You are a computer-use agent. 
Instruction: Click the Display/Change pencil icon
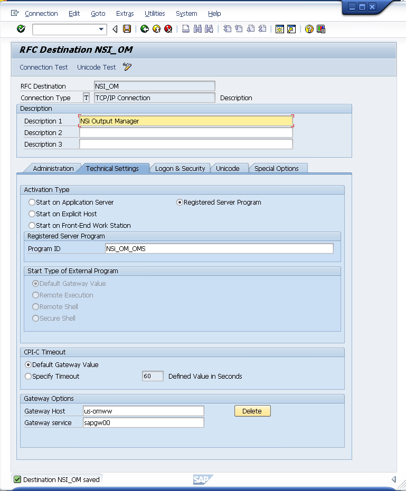tap(127, 67)
